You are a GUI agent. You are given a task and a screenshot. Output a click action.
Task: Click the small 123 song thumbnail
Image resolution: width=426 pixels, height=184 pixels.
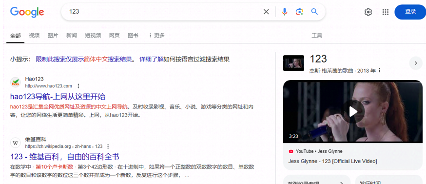coord(293,63)
